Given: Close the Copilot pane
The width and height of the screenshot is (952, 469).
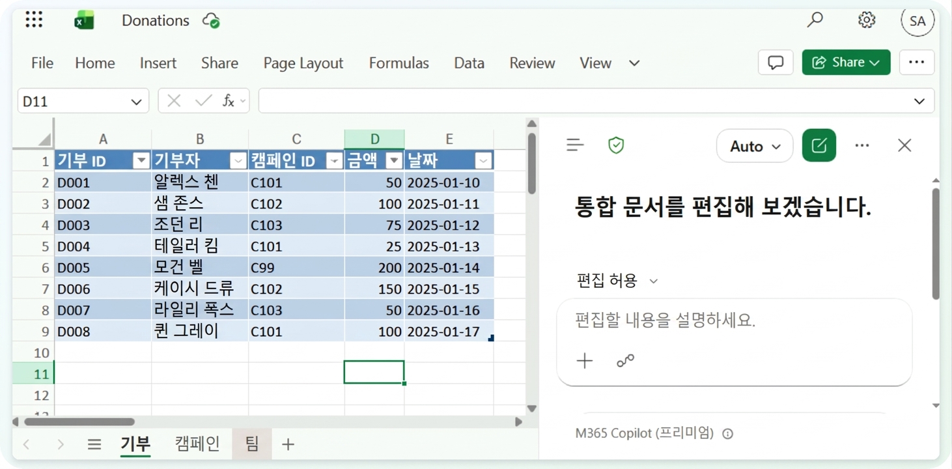Looking at the screenshot, I should tap(904, 145).
